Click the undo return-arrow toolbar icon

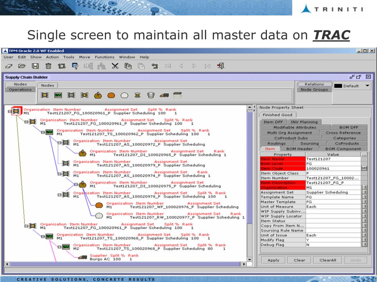tap(155, 66)
